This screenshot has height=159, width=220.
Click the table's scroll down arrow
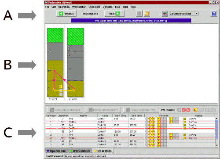point(216,145)
